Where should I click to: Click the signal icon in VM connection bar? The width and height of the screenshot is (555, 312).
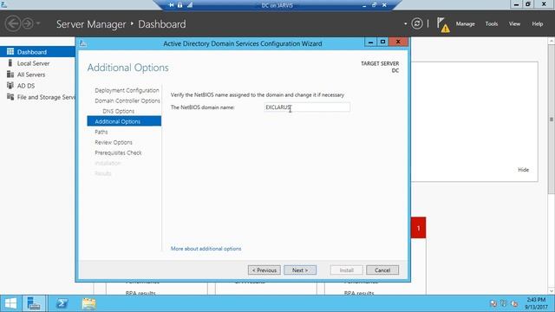pyautogui.click(x=190, y=5)
